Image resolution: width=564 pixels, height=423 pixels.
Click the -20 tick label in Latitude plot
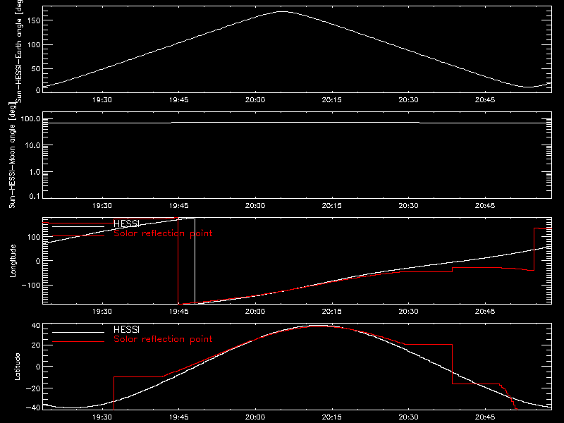pos(33,388)
